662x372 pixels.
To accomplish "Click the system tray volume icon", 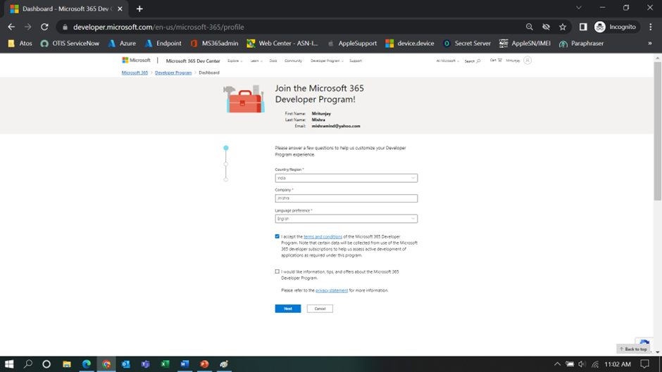I will (x=582, y=364).
